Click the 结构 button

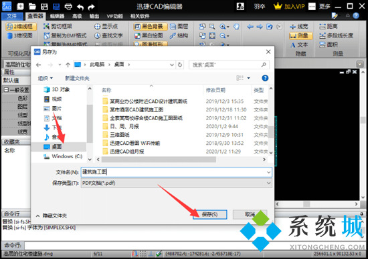179,35
